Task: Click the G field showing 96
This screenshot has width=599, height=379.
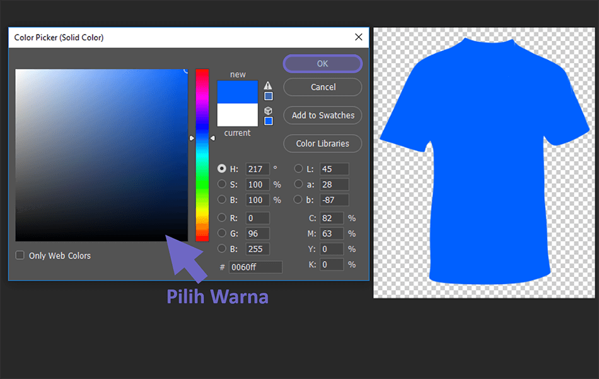Action: pyautogui.click(x=257, y=234)
